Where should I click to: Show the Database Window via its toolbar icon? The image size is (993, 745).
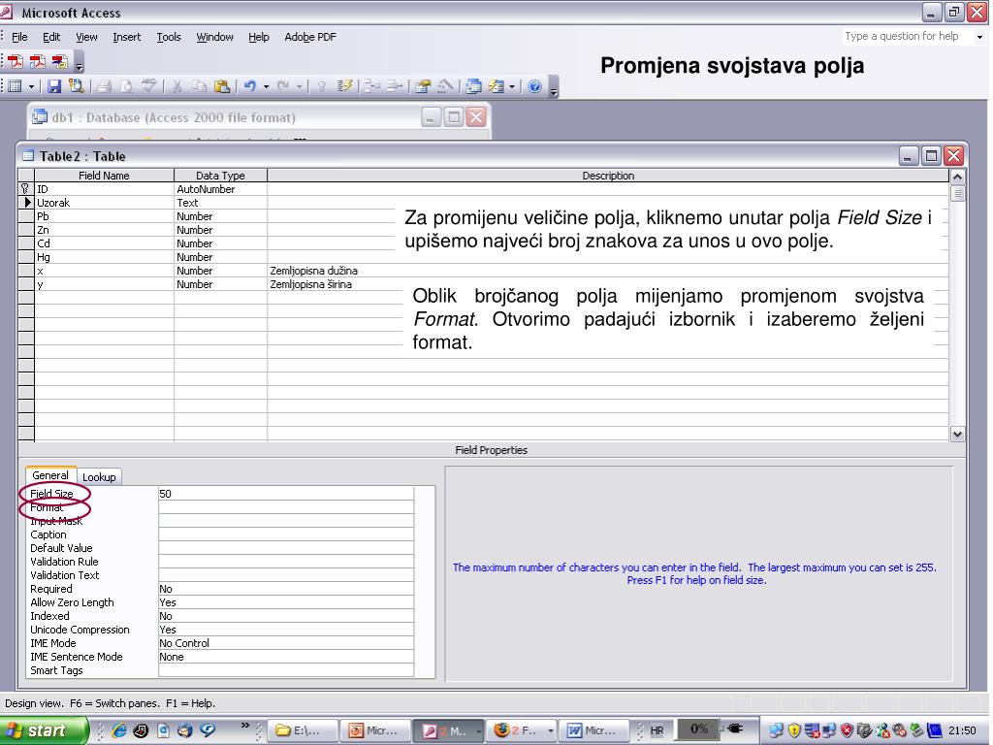[x=473, y=86]
